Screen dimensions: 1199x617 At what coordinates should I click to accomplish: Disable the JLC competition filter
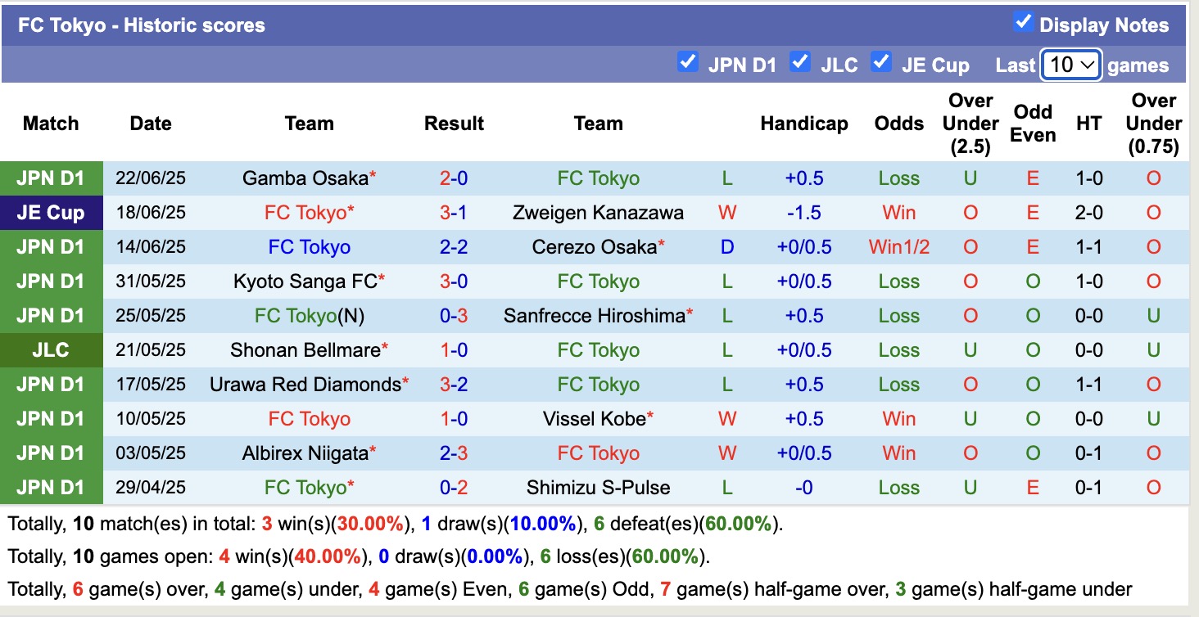pos(800,61)
